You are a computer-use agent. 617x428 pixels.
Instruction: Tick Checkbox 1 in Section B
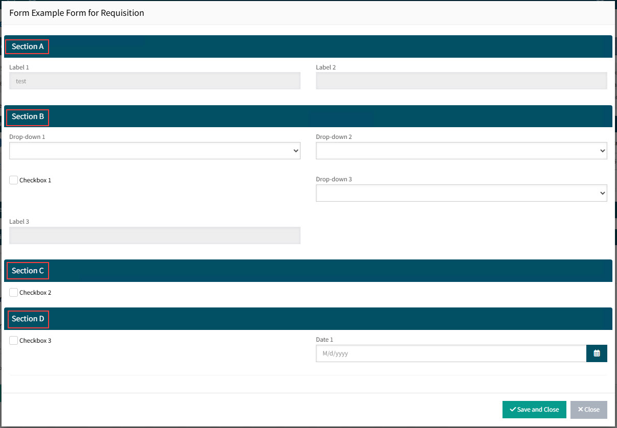(14, 180)
